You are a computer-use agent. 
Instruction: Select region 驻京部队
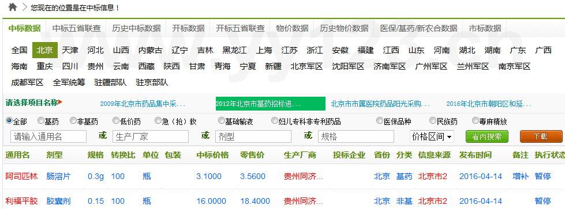pos(152,83)
